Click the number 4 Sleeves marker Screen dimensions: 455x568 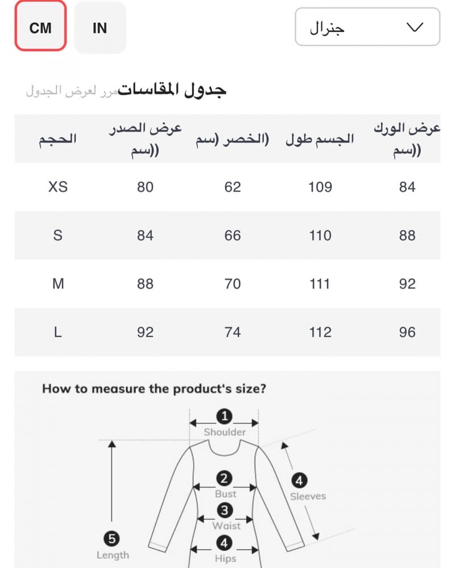click(299, 481)
